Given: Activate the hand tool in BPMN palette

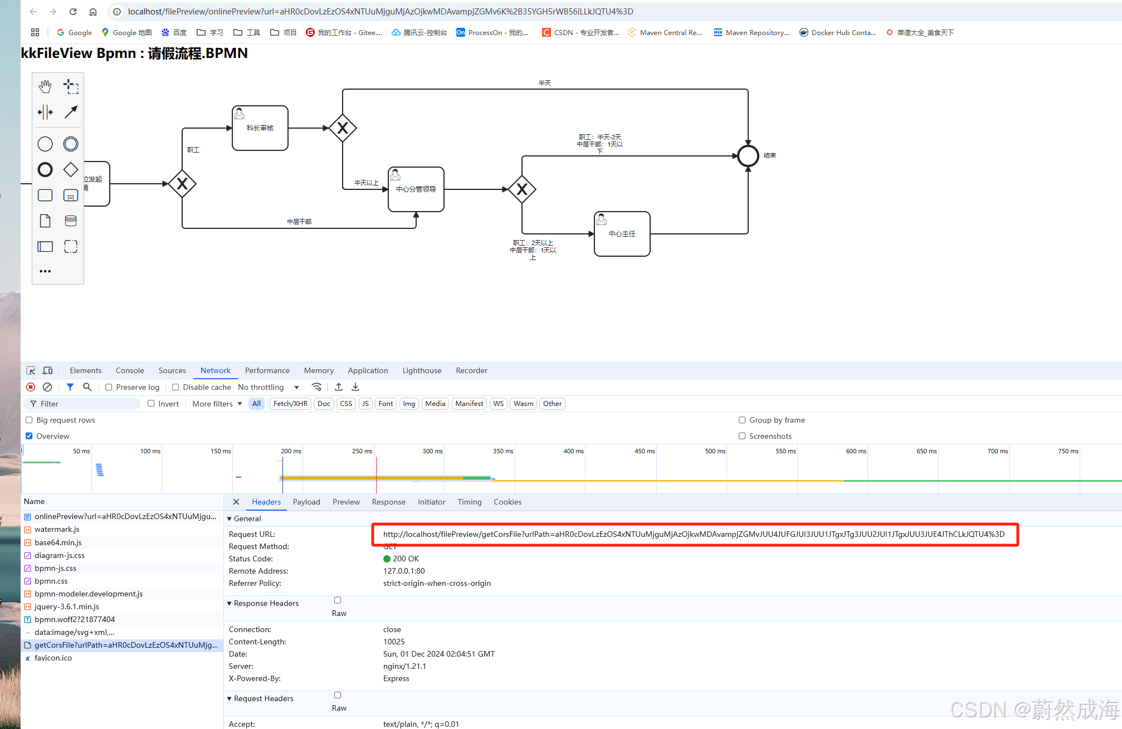Looking at the screenshot, I should (x=45, y=86).
